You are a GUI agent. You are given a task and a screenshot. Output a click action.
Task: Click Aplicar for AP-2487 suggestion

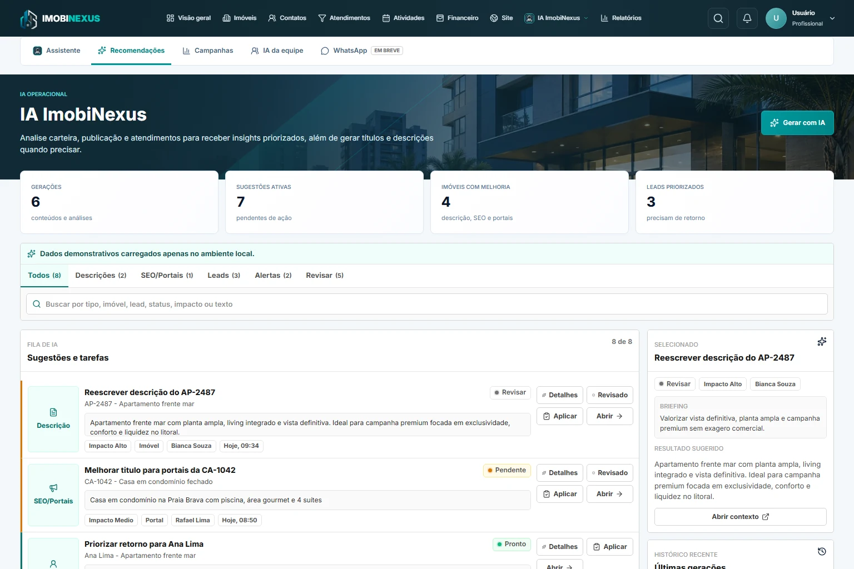(x=560, y=416)
